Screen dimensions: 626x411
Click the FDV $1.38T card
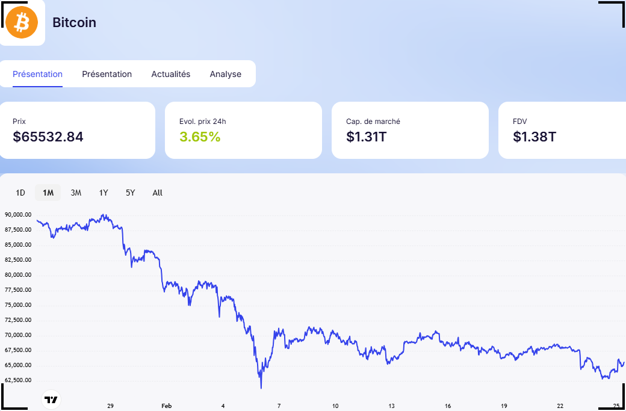coord(562,130)
